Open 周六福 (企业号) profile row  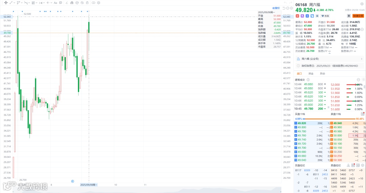tap(330, 59)
